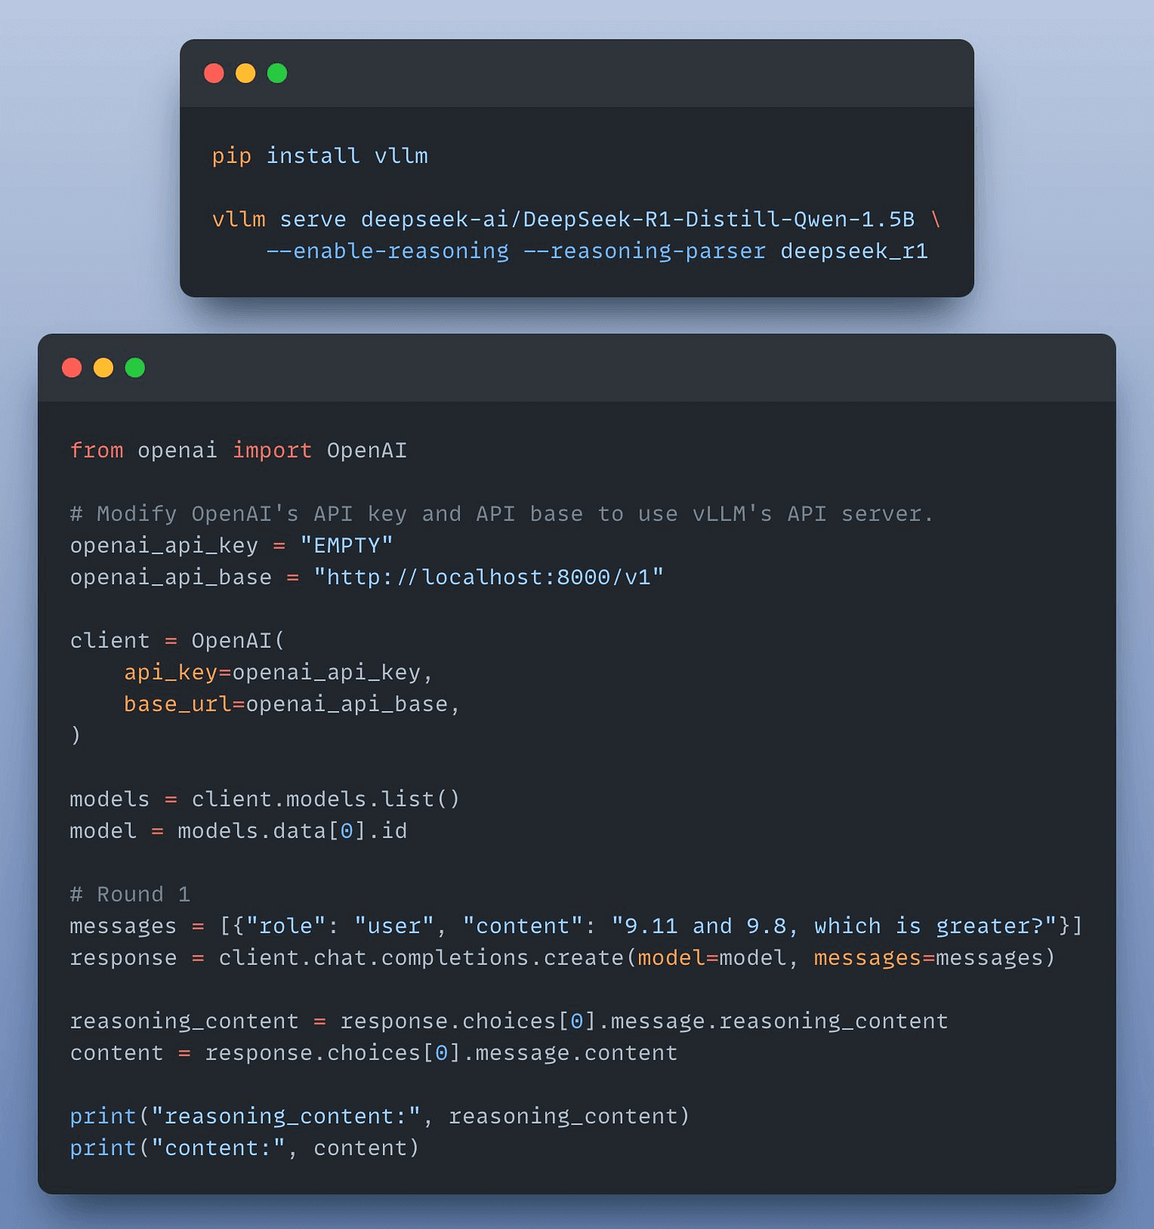Click the "EMPTY" string value
The image size is (1154, 1229).
pyautogui.click(x=346, y=546)
